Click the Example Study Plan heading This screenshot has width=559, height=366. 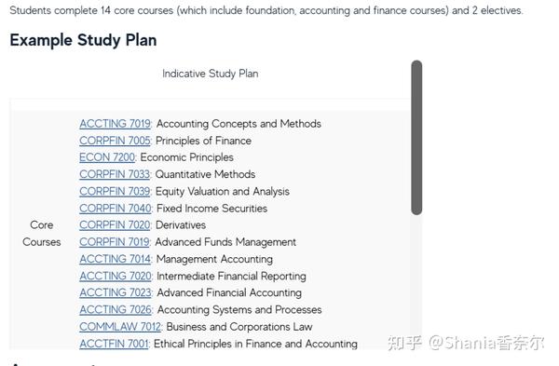83,40
